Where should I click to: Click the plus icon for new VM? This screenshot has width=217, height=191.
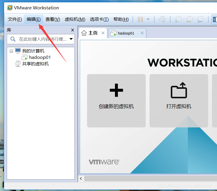tap(116, 90)
